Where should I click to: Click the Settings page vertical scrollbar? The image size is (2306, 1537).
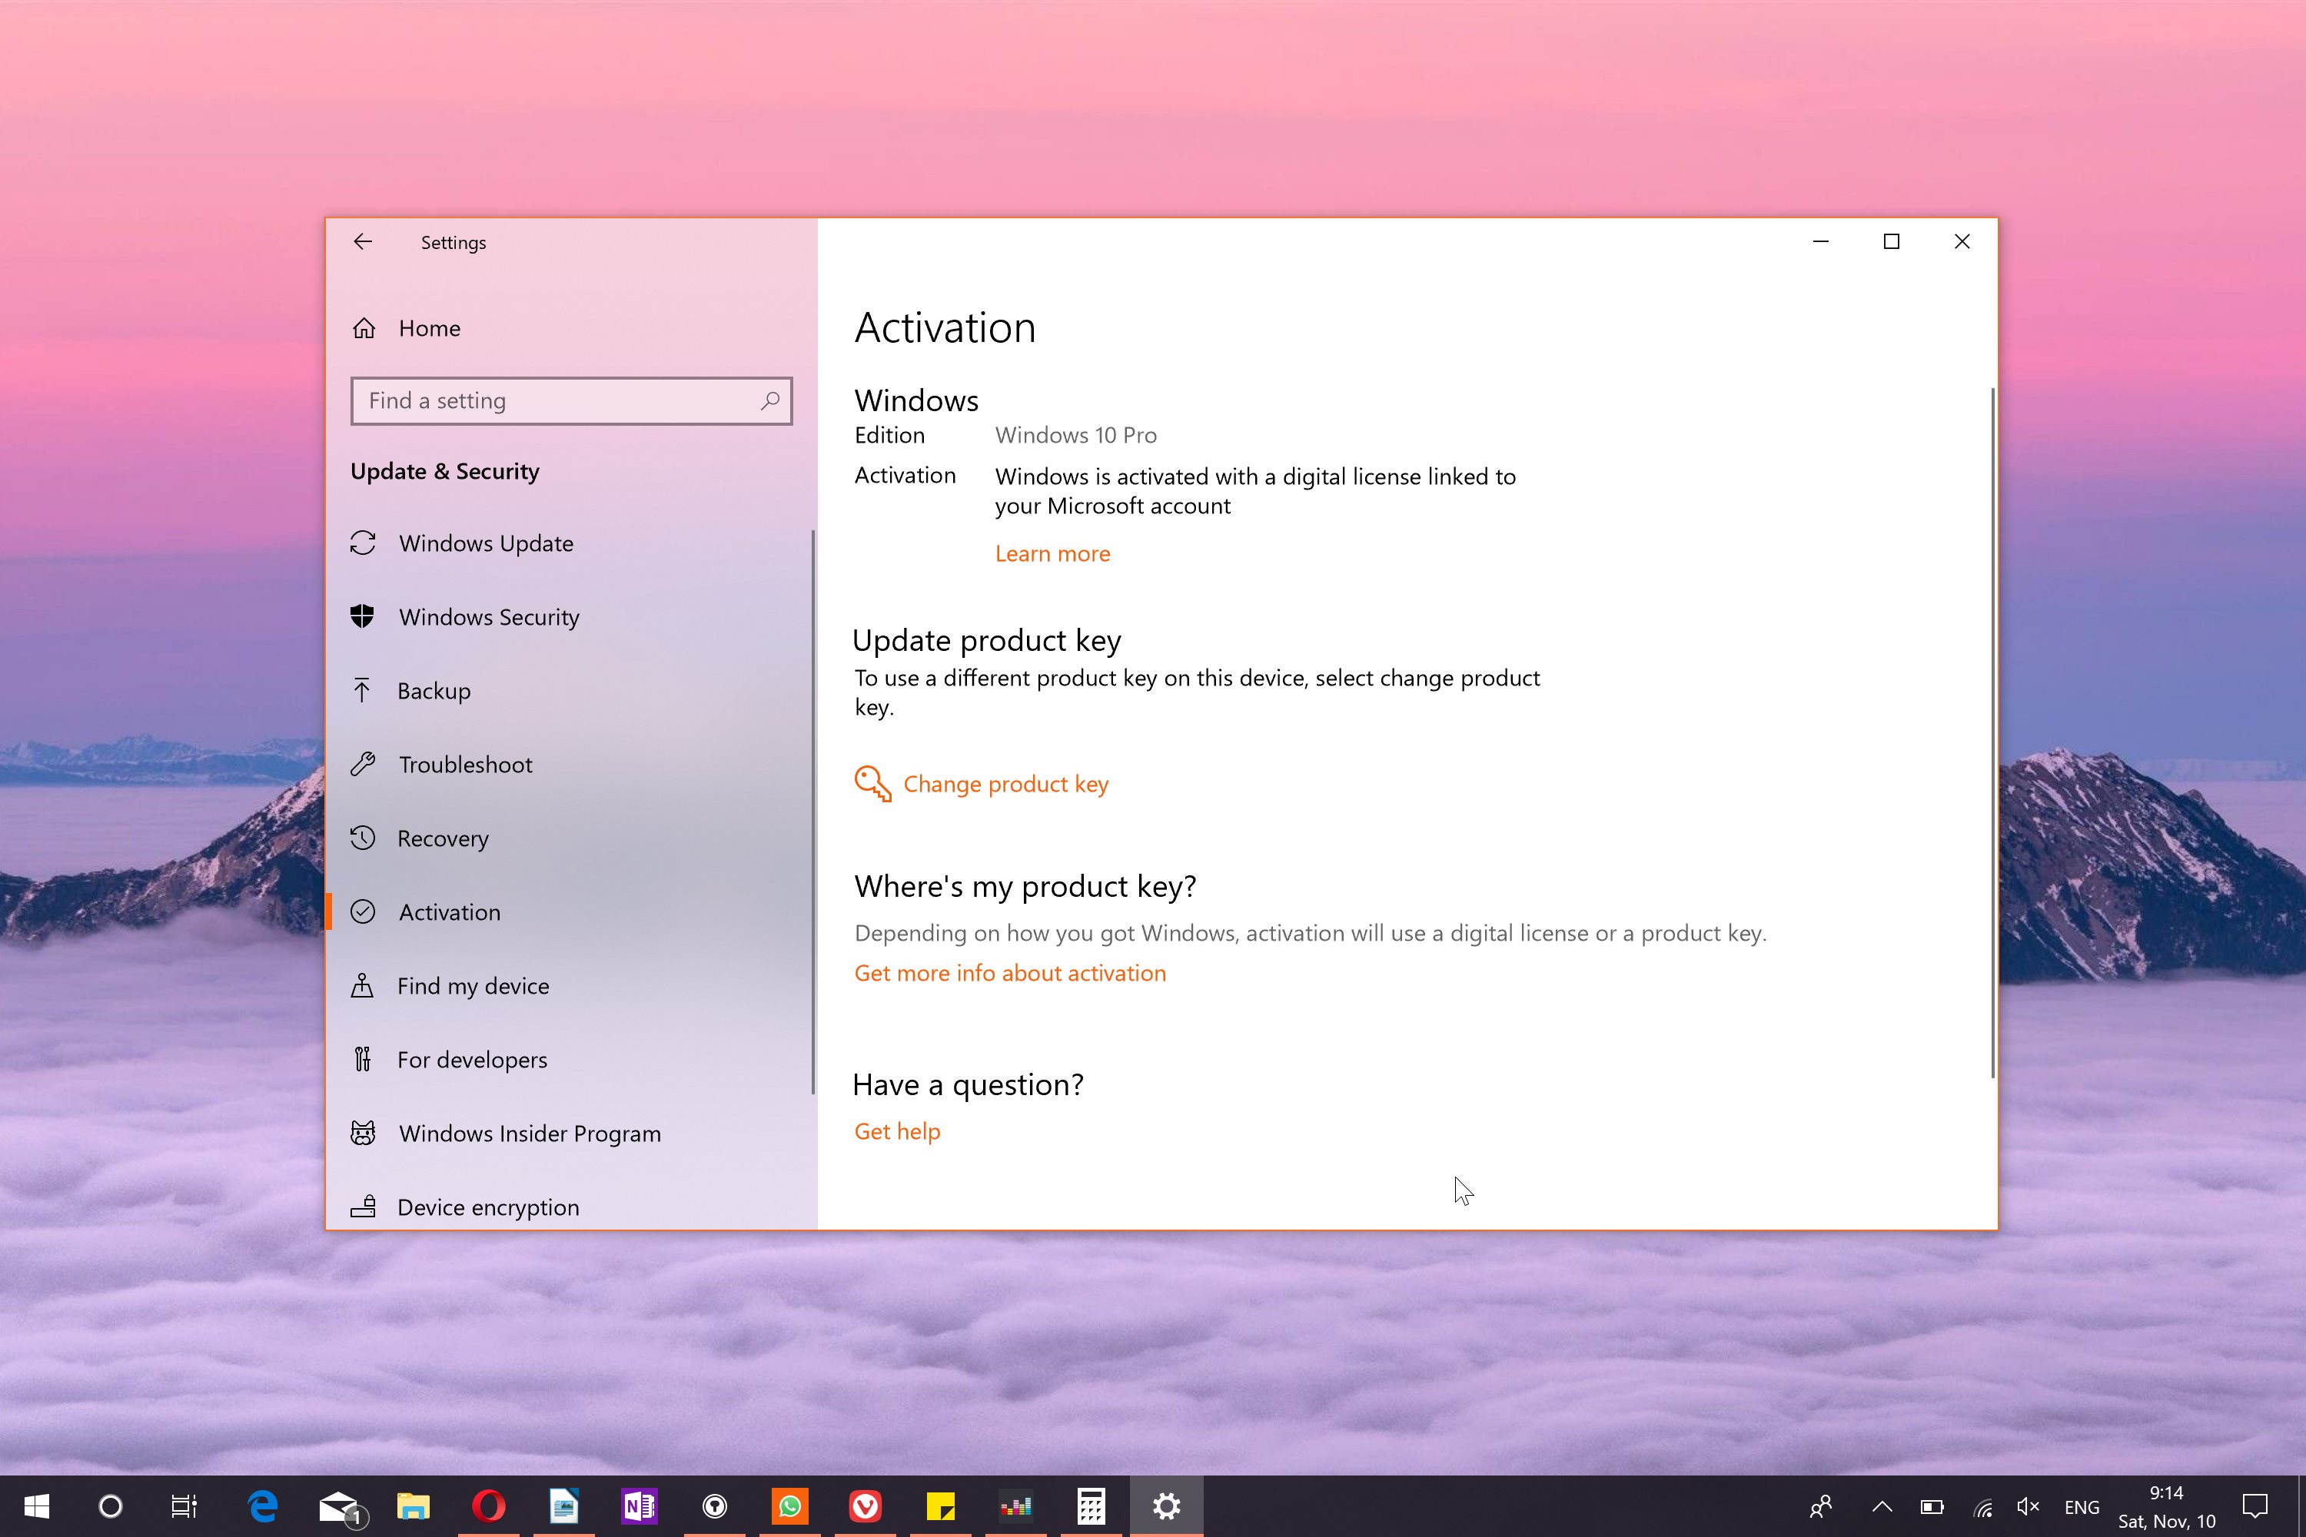pos(1992,733)
